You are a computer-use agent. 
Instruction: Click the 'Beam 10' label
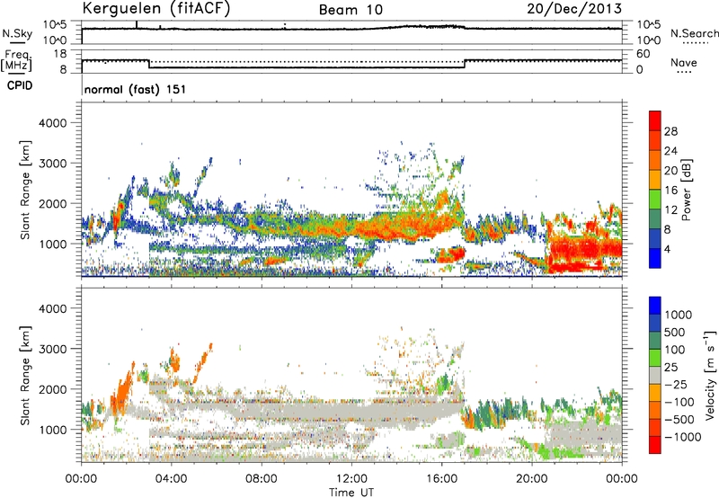click(x=351, y=10)
